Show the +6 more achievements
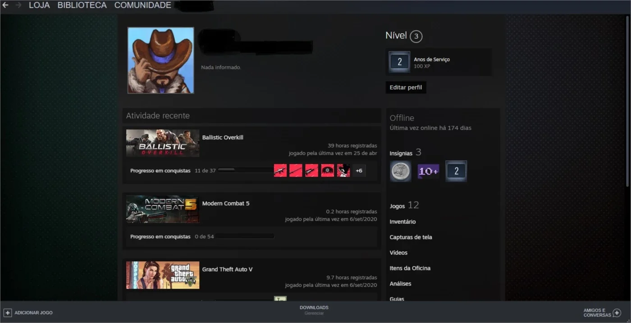 pyautogui.click(x=359, y=171)
